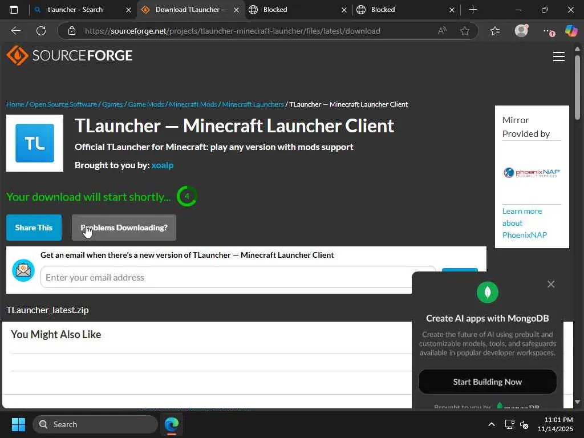Open the tab actions menu icon
Screen dimensions: 584x438
[14, 10]
